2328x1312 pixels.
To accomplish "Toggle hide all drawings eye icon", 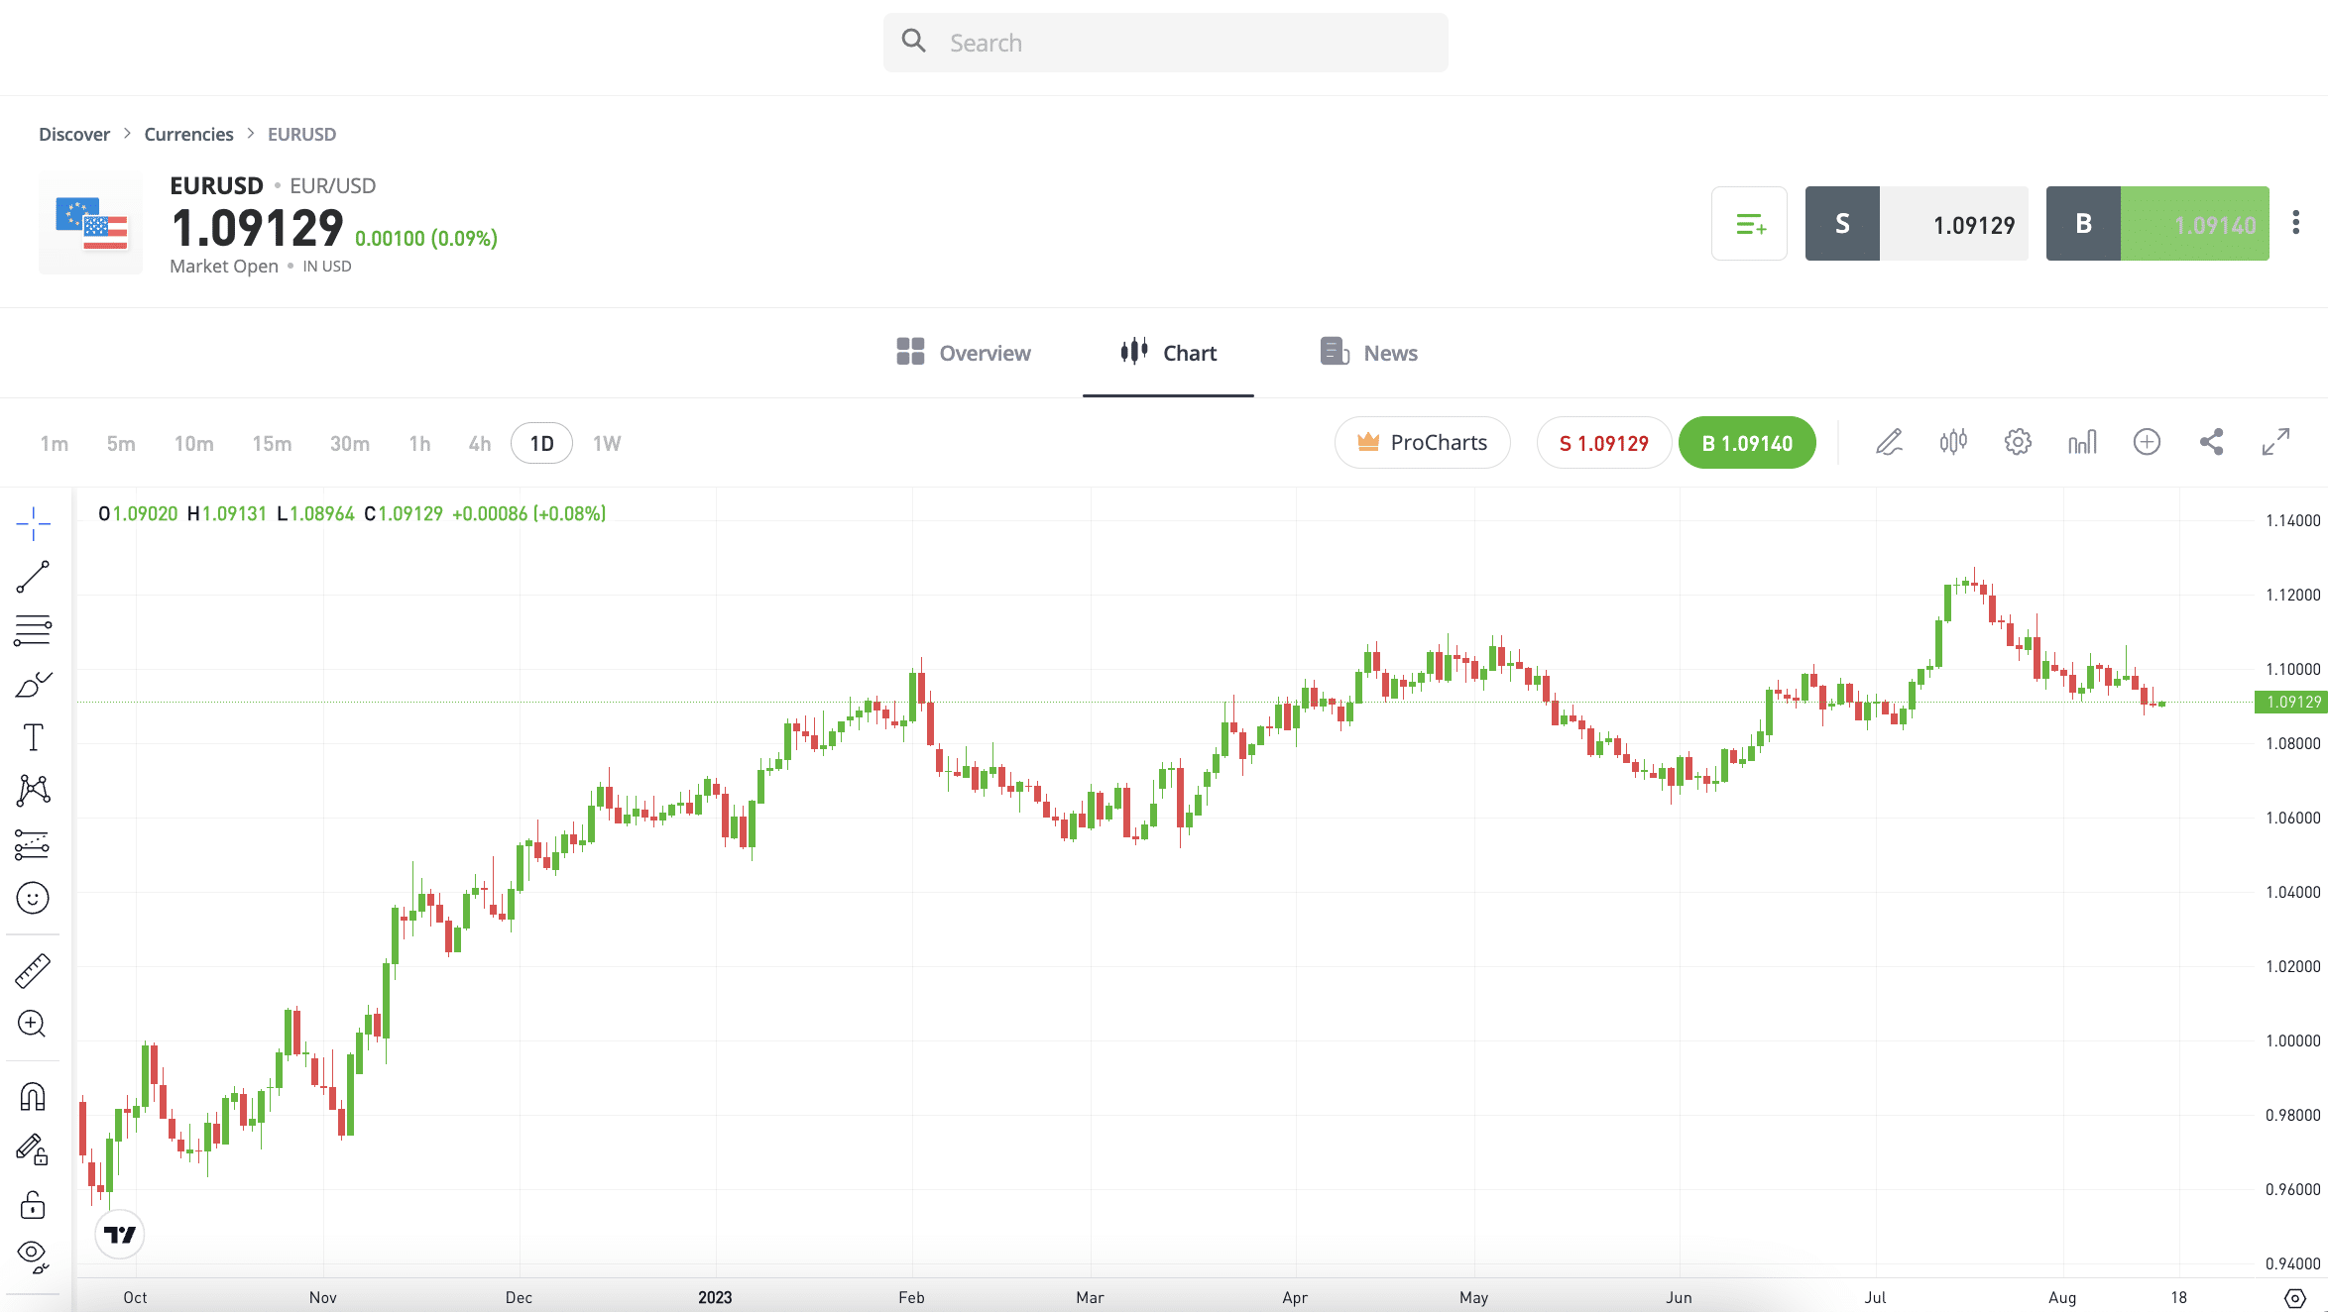I will [33, 1257].
